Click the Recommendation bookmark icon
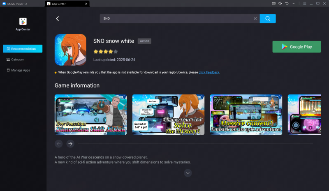The image size is (329, 191). (x=8, y=48)
